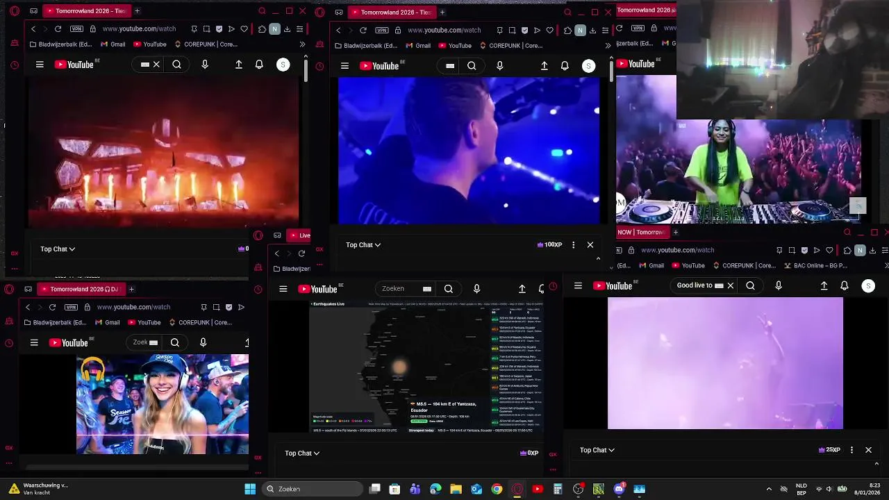Expand Top Chat dropdown under fiery-stage video
Viewport: 889px width, 500px height.
click(58, 249)
